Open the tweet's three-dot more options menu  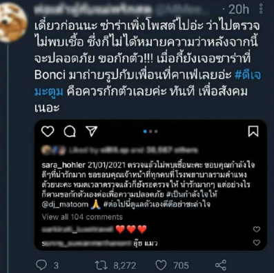(x=261, y=8)
